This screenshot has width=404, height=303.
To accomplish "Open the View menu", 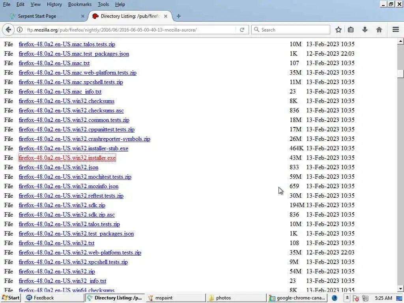I will tap(36, 4).
